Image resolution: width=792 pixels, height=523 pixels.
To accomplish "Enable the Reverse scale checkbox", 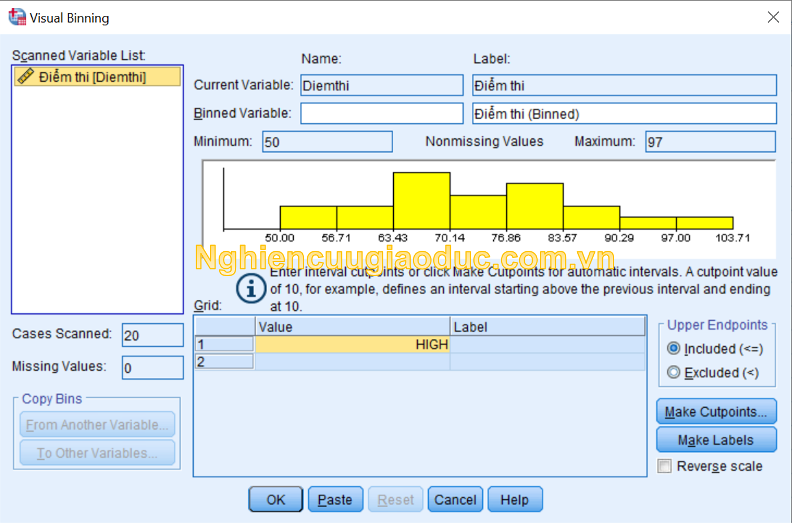I will (x=665, y=466).
